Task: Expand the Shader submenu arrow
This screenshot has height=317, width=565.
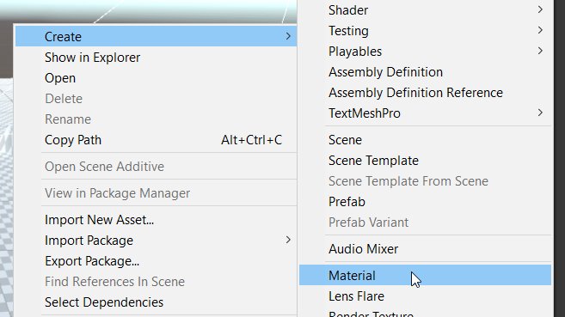Action: coord(540,9)
